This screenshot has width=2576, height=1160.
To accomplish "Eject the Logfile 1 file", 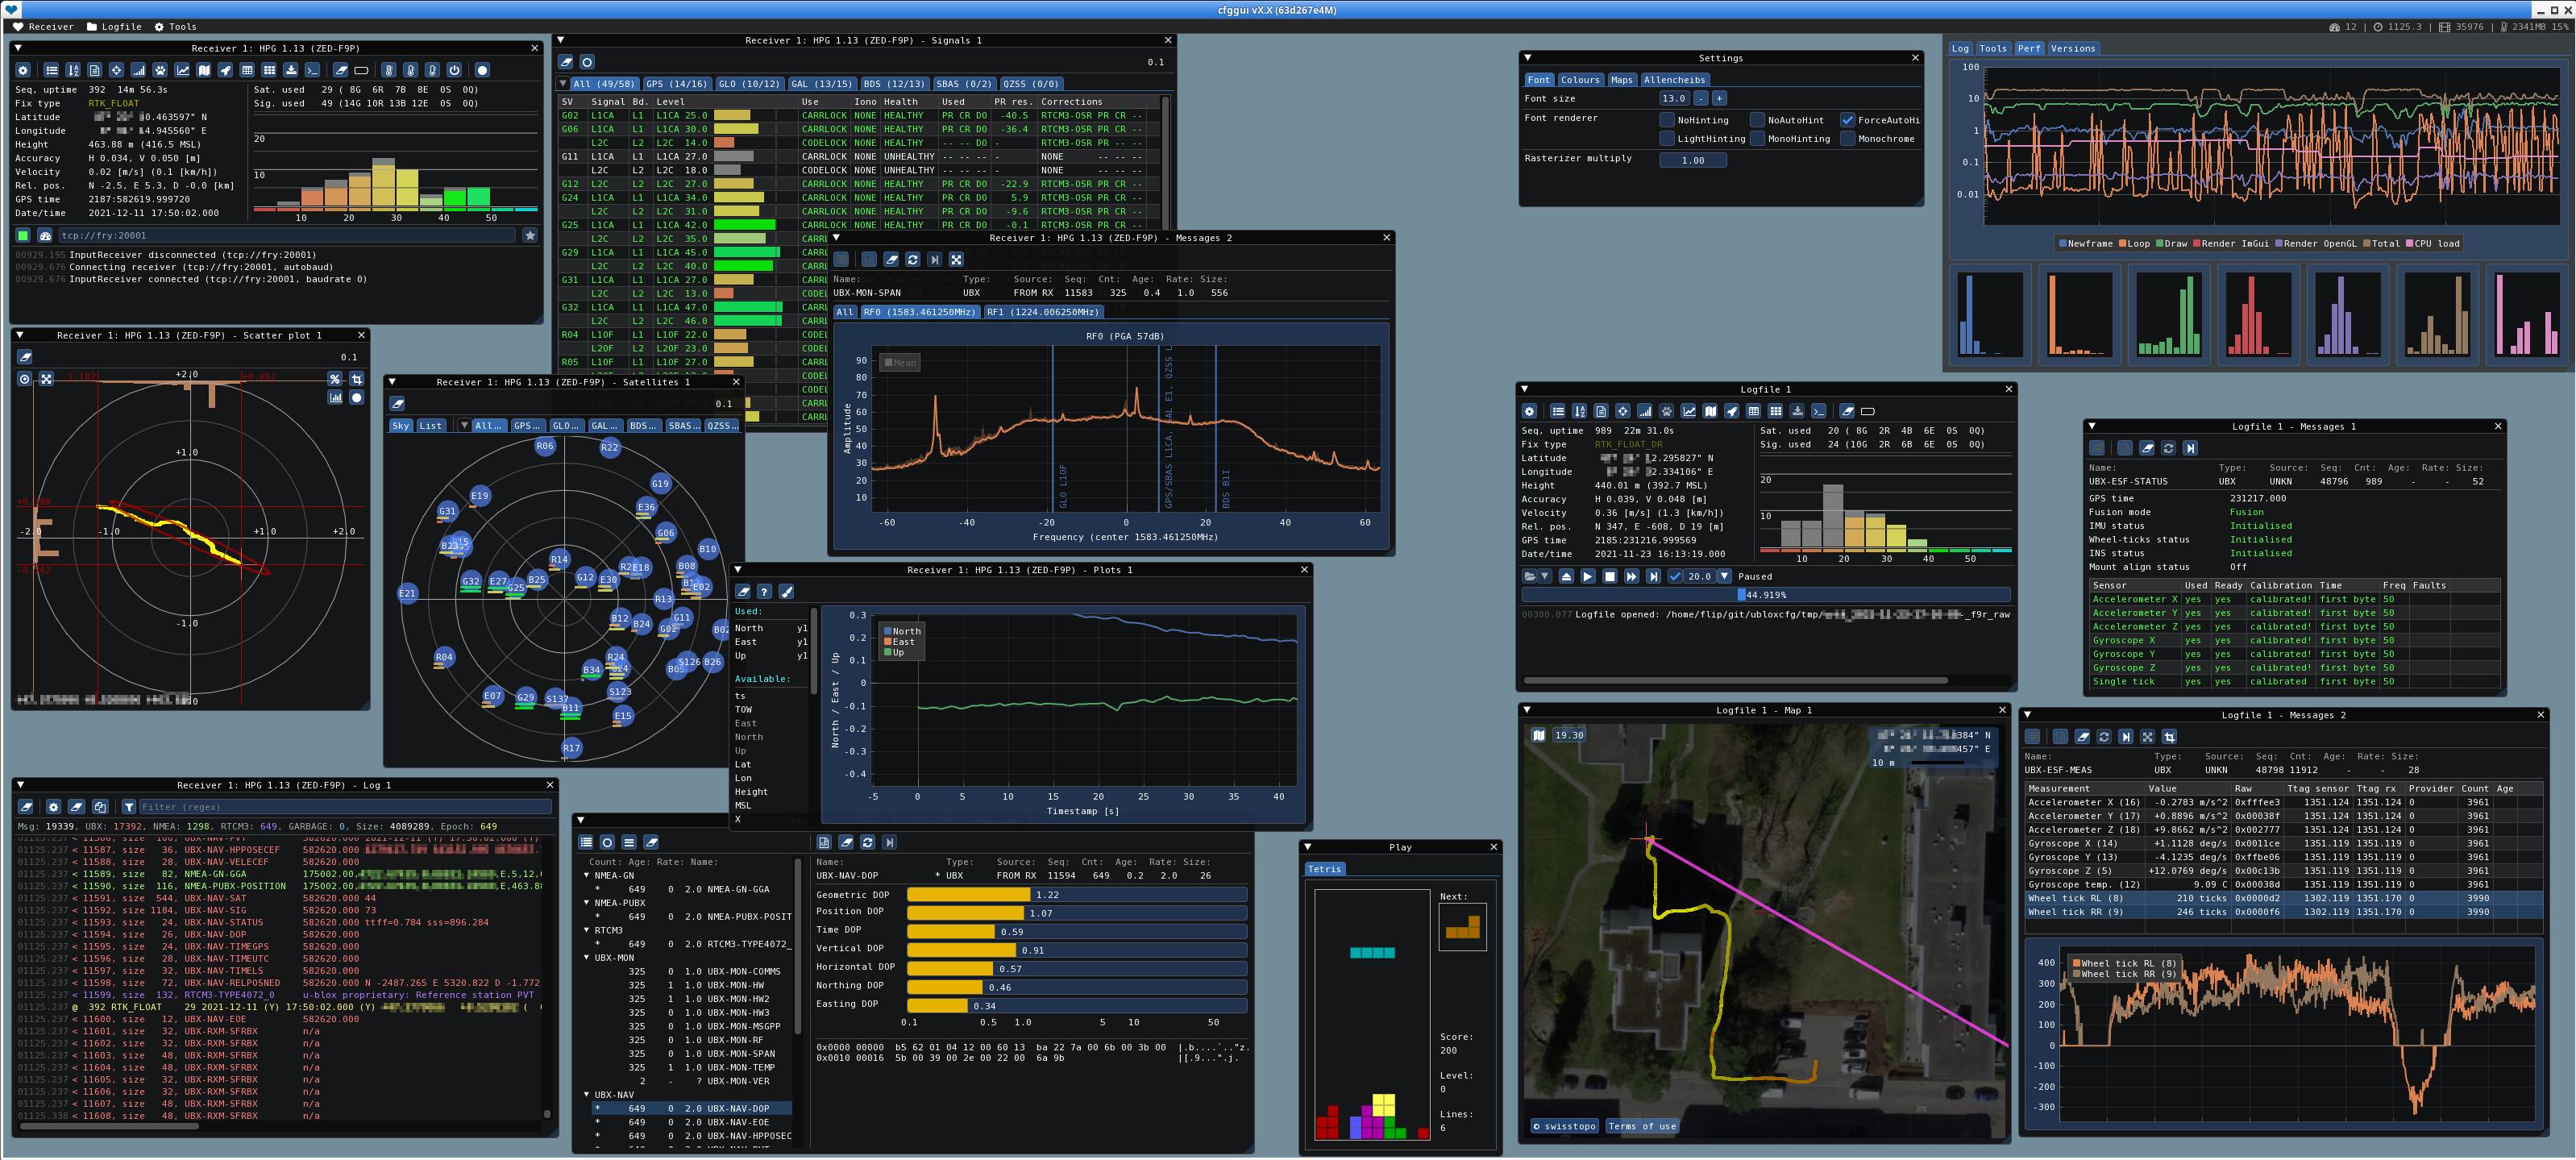I will coord(1567,577).
